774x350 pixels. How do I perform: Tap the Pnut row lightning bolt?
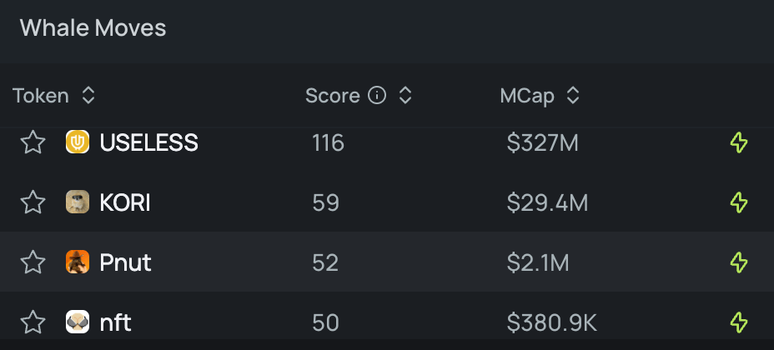coord(739,262)
